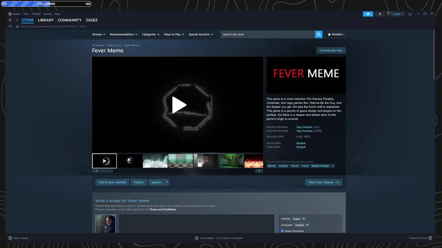The height and width of the screenshot is (248, 442).
Task: Expand the Categories dropdown menu
Action: tap(151, 34)
